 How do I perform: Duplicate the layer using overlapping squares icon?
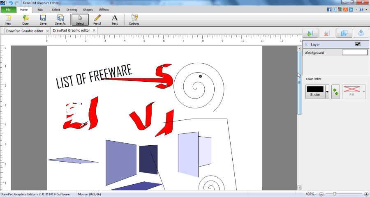click(344, 34)
